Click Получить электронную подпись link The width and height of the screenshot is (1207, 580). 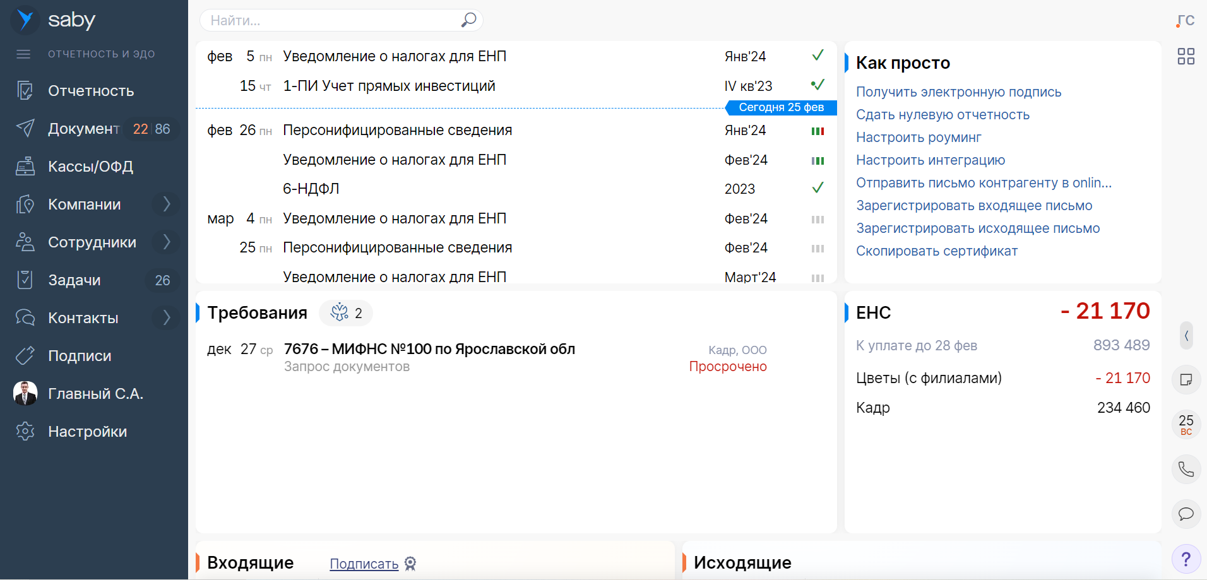pos(958,92)
